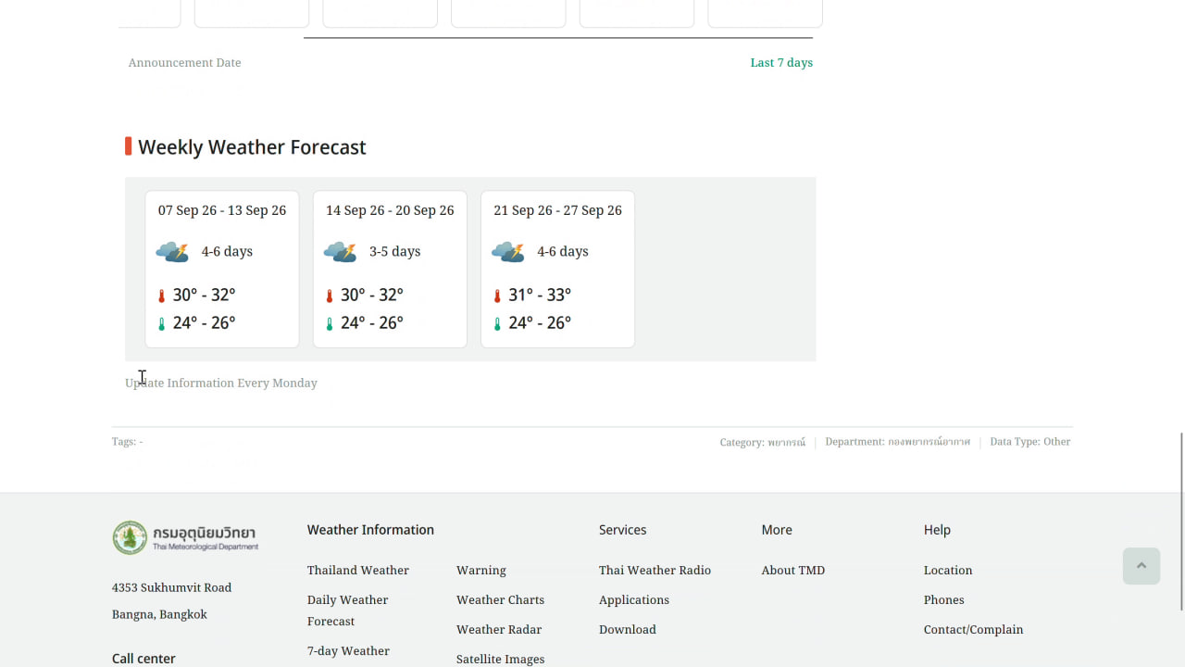Open the Weather Radar link

[499, 630]
